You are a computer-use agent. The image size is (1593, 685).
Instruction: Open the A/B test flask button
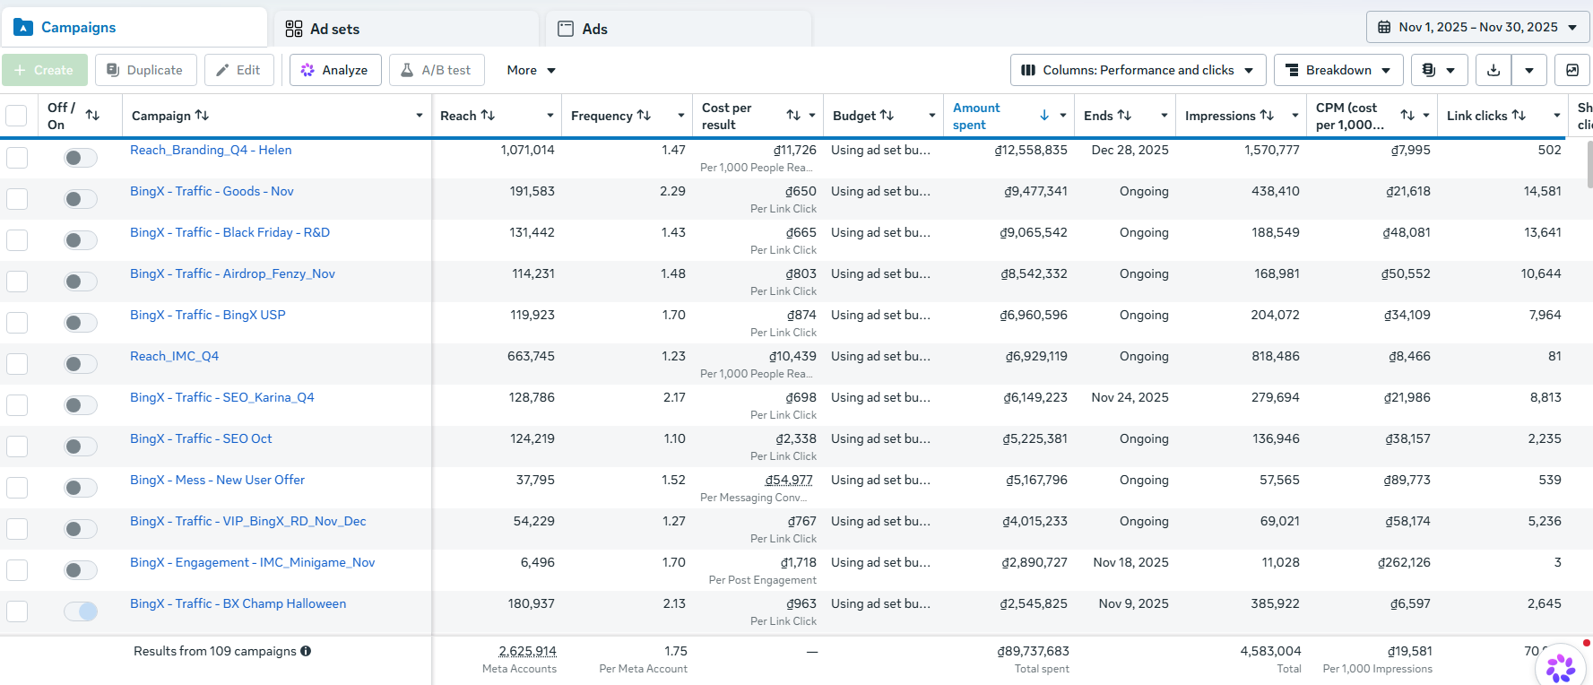(437, 70)
